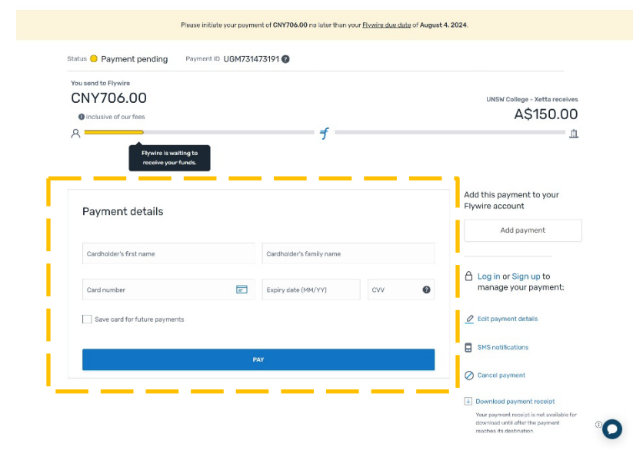Viewport: 643px width, 460px height.
Task: Open the chat bubble widget
Action: click(x=612, y=429)
